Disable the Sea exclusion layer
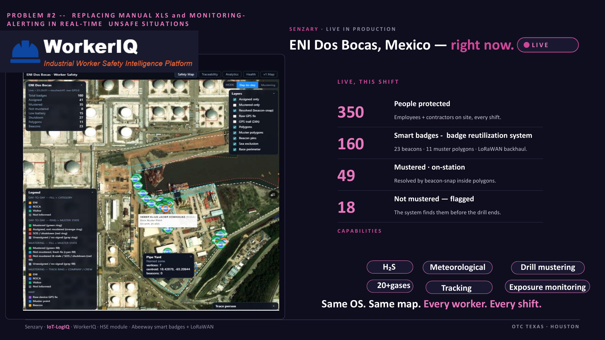Image resolution: width=605 pixels, height=340 pixels. (235, 144)
